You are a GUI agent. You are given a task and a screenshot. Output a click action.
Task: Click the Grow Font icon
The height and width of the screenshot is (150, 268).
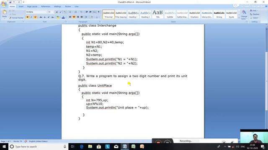pos(57,12)
